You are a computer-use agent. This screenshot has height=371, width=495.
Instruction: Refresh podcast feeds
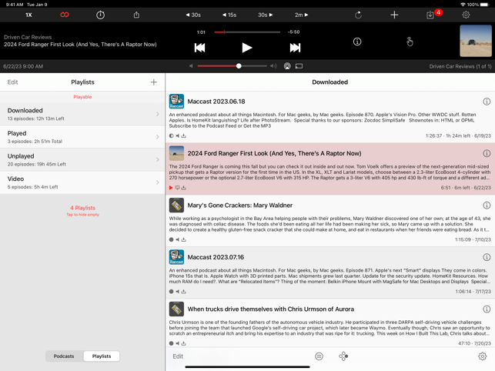coord(358,15)
